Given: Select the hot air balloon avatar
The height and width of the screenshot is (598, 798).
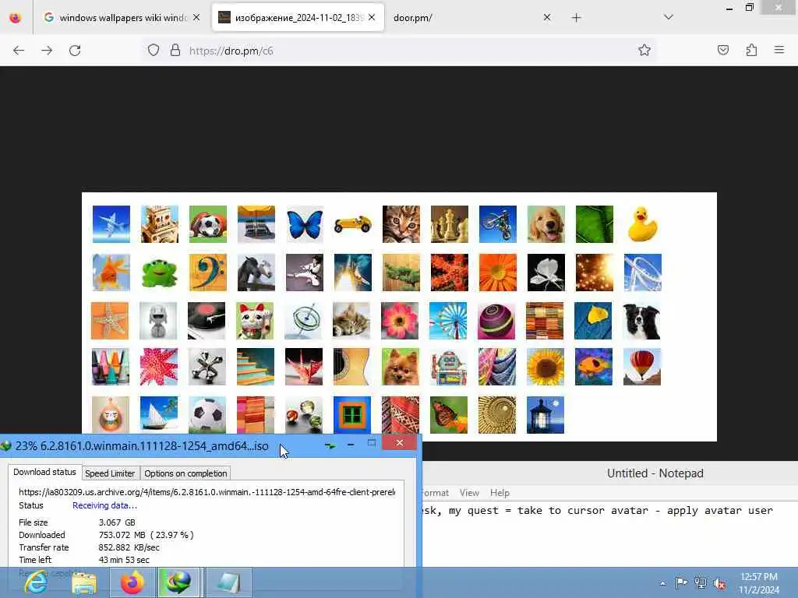Looking at the screenshot, I should (642, 367).
